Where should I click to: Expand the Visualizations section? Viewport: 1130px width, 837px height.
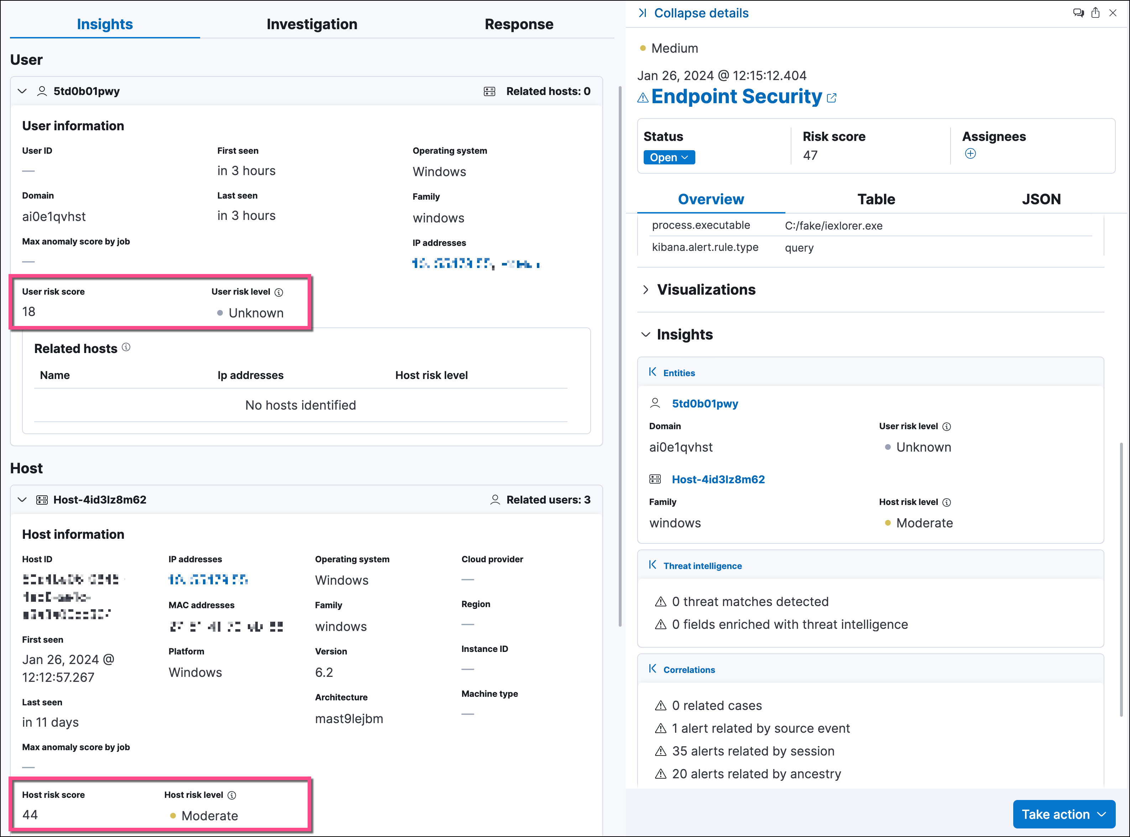(645, 290)
